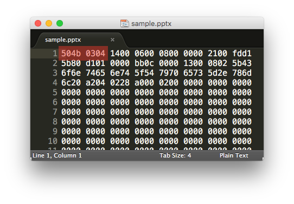Viewport: 294px width, 204px height.
Task: Close the window with the red button
Action: click(x=38, y=23)
